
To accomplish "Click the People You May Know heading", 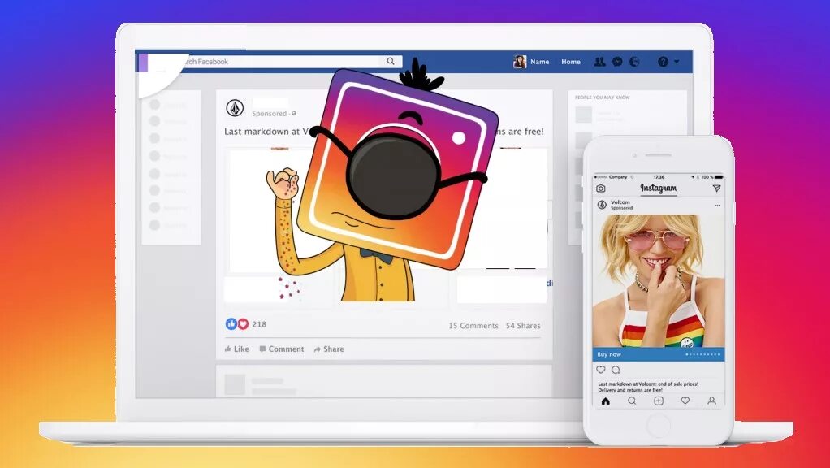I will pos(603,97).
